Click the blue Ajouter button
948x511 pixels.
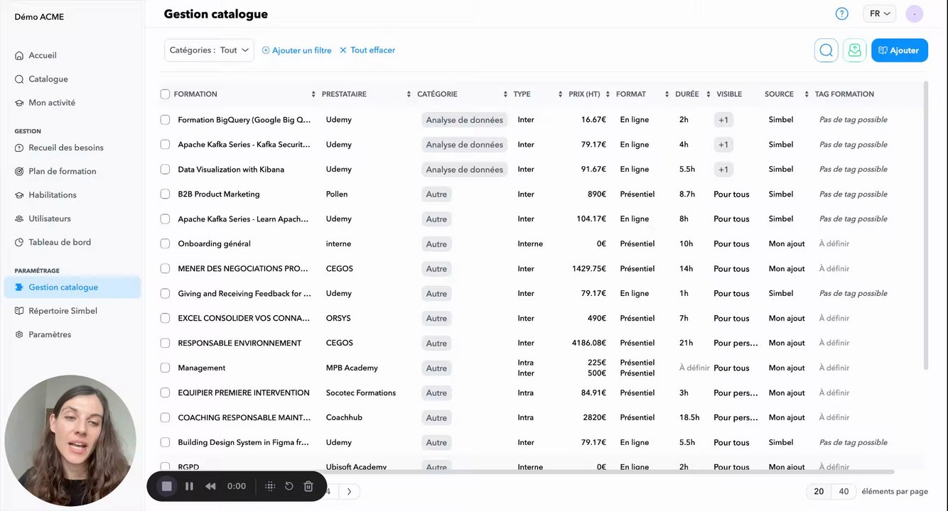click(x=900, y=50)
